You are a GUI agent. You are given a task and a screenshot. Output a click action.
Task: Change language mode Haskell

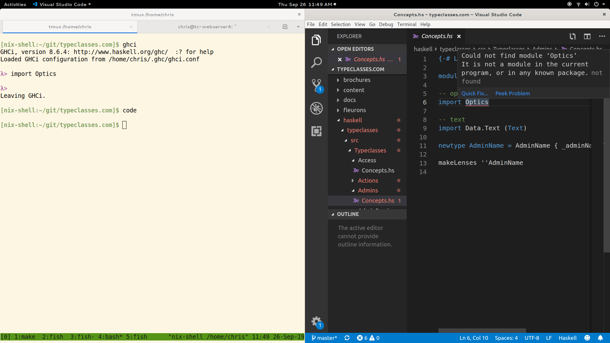[x=567, y=338]
